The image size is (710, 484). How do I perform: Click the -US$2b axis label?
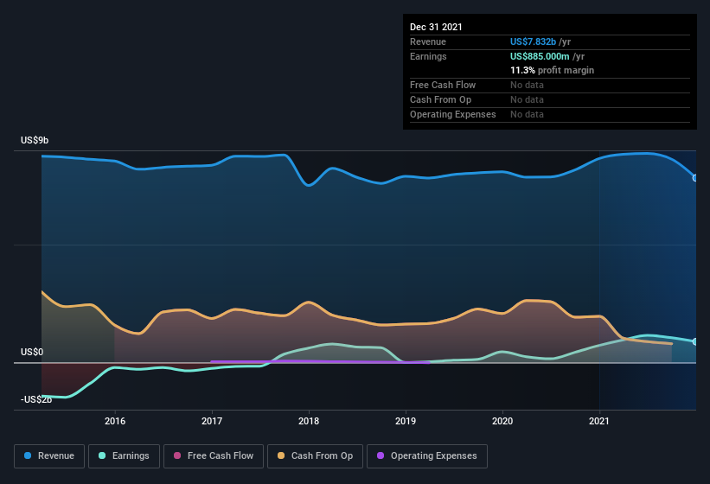(37, 398)
